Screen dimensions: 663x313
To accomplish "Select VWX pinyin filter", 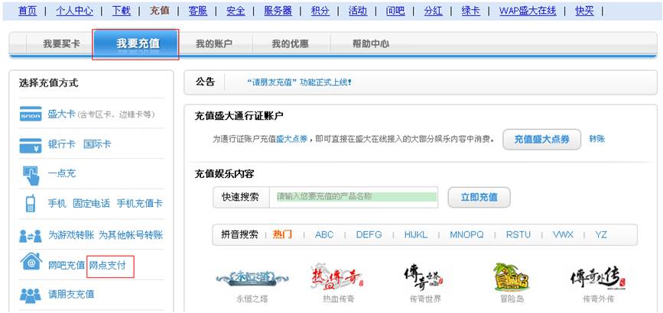I will tap(564, 234).
